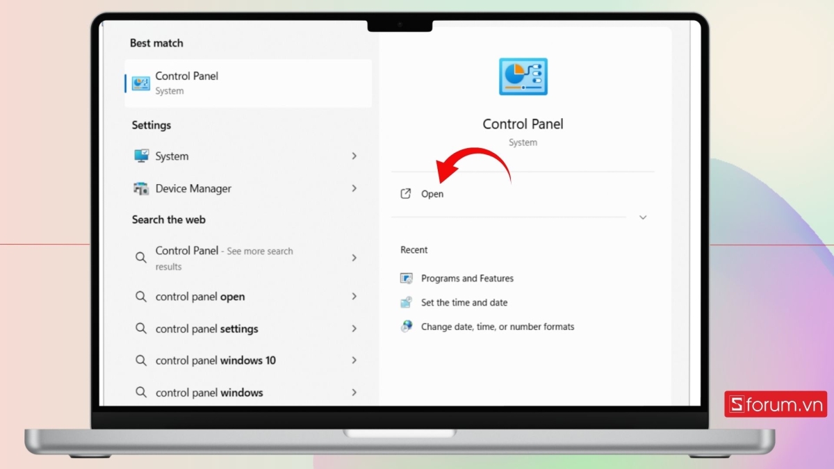Image resolution: width=834 pixels, height=469 pixels.
Task: Click the Open external-link icon
Action: [x=406, y=194]
